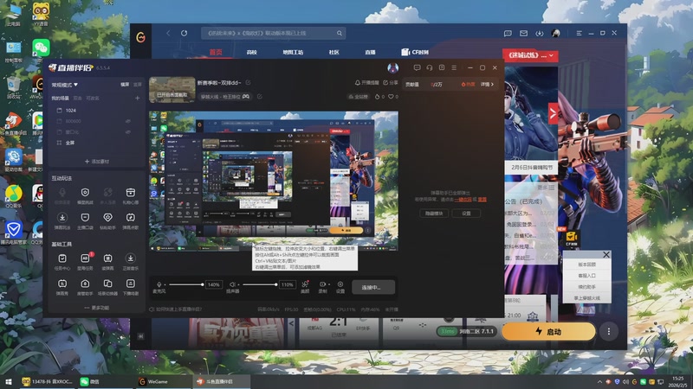Screen dimensions: 693x389
Task: Adjust microphone volume slider
Action: 185,284
